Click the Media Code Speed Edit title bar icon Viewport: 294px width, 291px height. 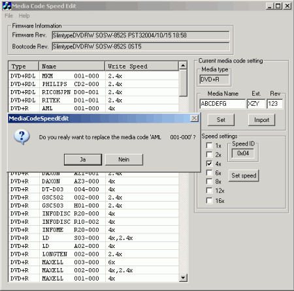coord(7,6)
